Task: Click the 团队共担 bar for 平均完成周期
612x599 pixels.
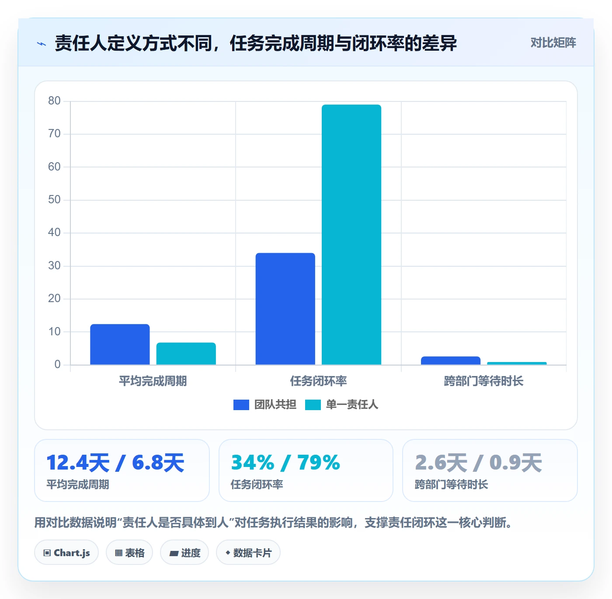Action: pyautogui.click(x=120, y=345)
